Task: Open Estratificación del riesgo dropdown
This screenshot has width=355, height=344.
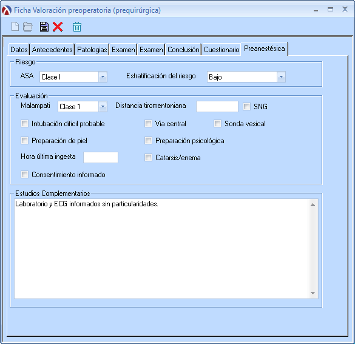Action: click(281, 76)
